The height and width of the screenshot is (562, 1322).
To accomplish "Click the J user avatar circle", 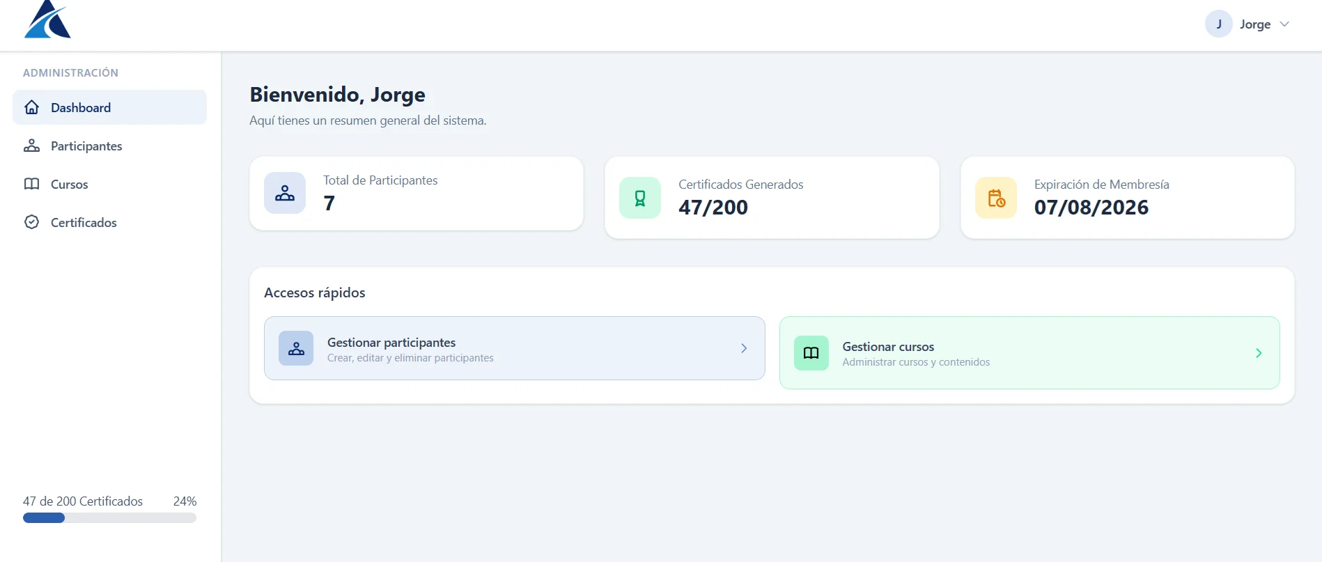I will pos(1219,24).
